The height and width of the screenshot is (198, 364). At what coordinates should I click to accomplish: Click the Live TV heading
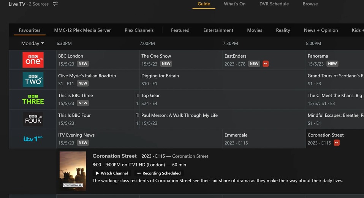(17, 4)
